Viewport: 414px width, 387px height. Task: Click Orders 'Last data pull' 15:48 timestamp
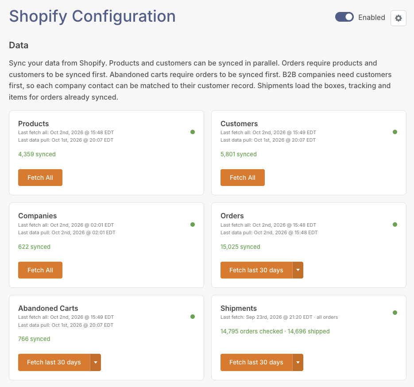(269, 232)
